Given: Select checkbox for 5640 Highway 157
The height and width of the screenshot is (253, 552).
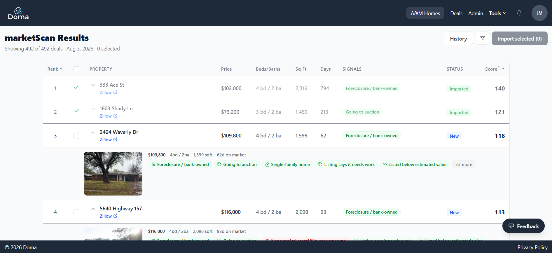Looking at the screenshot, I should 76,212.
